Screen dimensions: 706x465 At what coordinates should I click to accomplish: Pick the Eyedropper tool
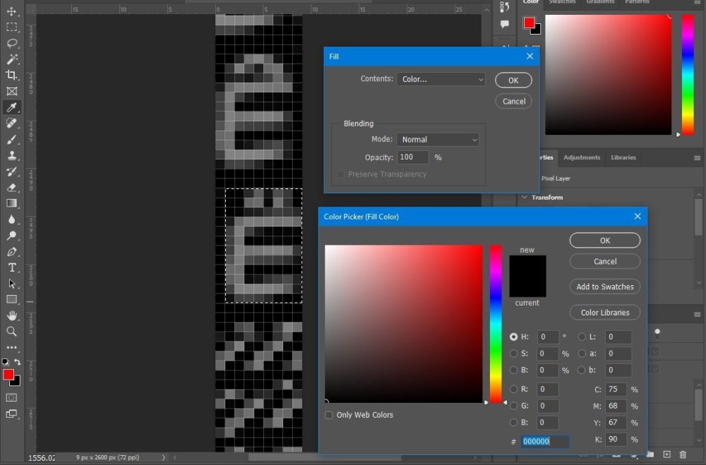[x=11, y=107]
